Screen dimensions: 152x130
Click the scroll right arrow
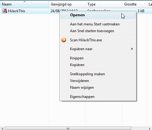(x=150, y=128)
